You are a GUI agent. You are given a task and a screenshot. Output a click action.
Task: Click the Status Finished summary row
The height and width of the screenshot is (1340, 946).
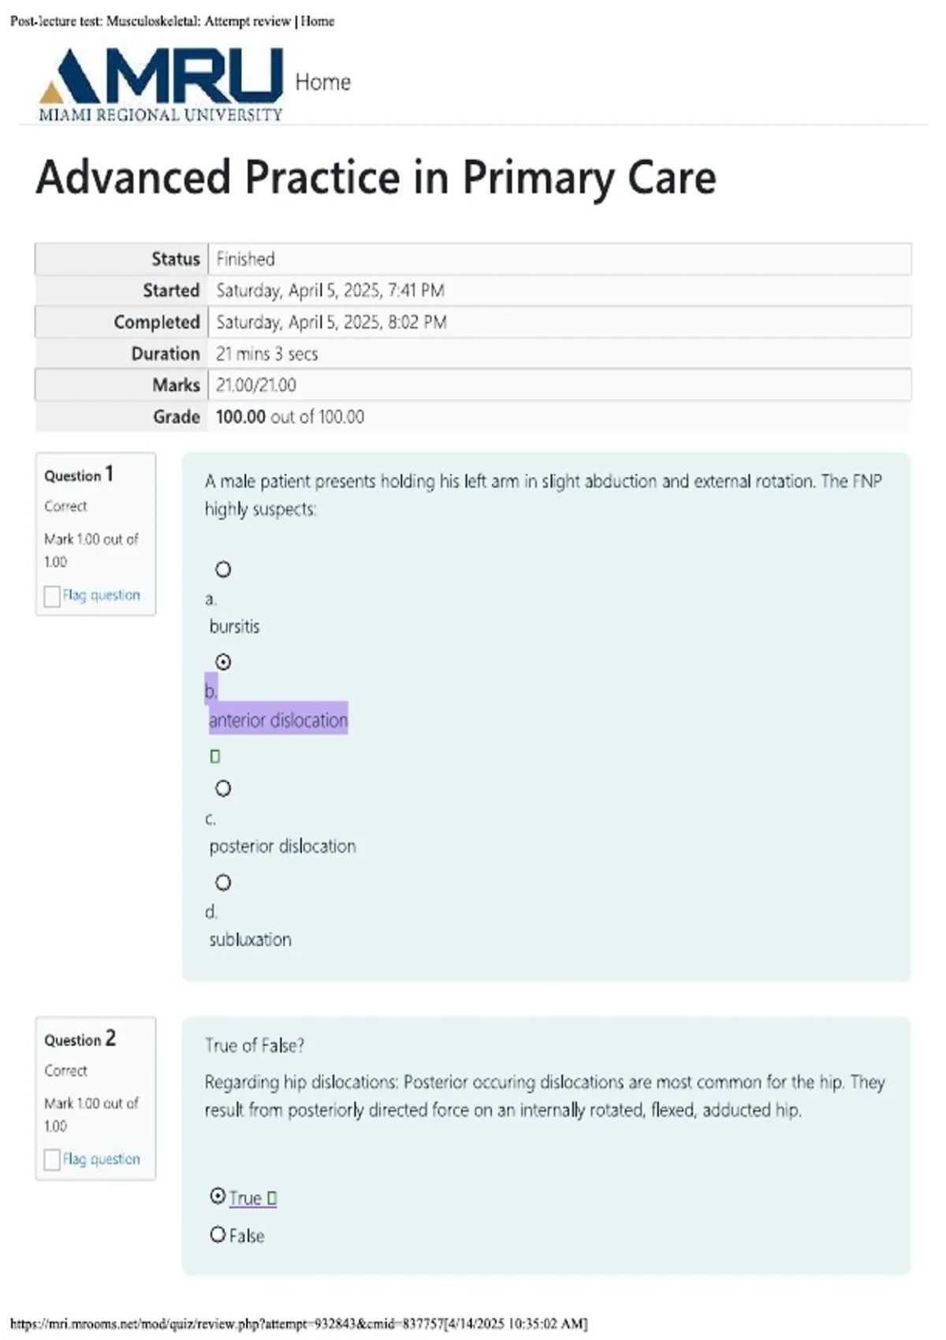tap(473, 259)
